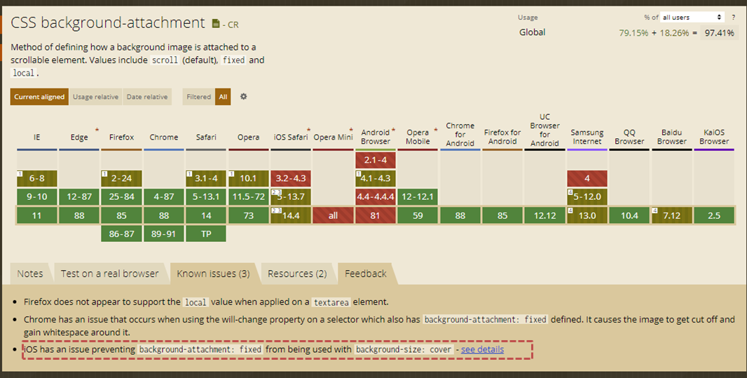Screen dimensions: 747x378
Task: Click the Global usage label
Action: point(532,32)
